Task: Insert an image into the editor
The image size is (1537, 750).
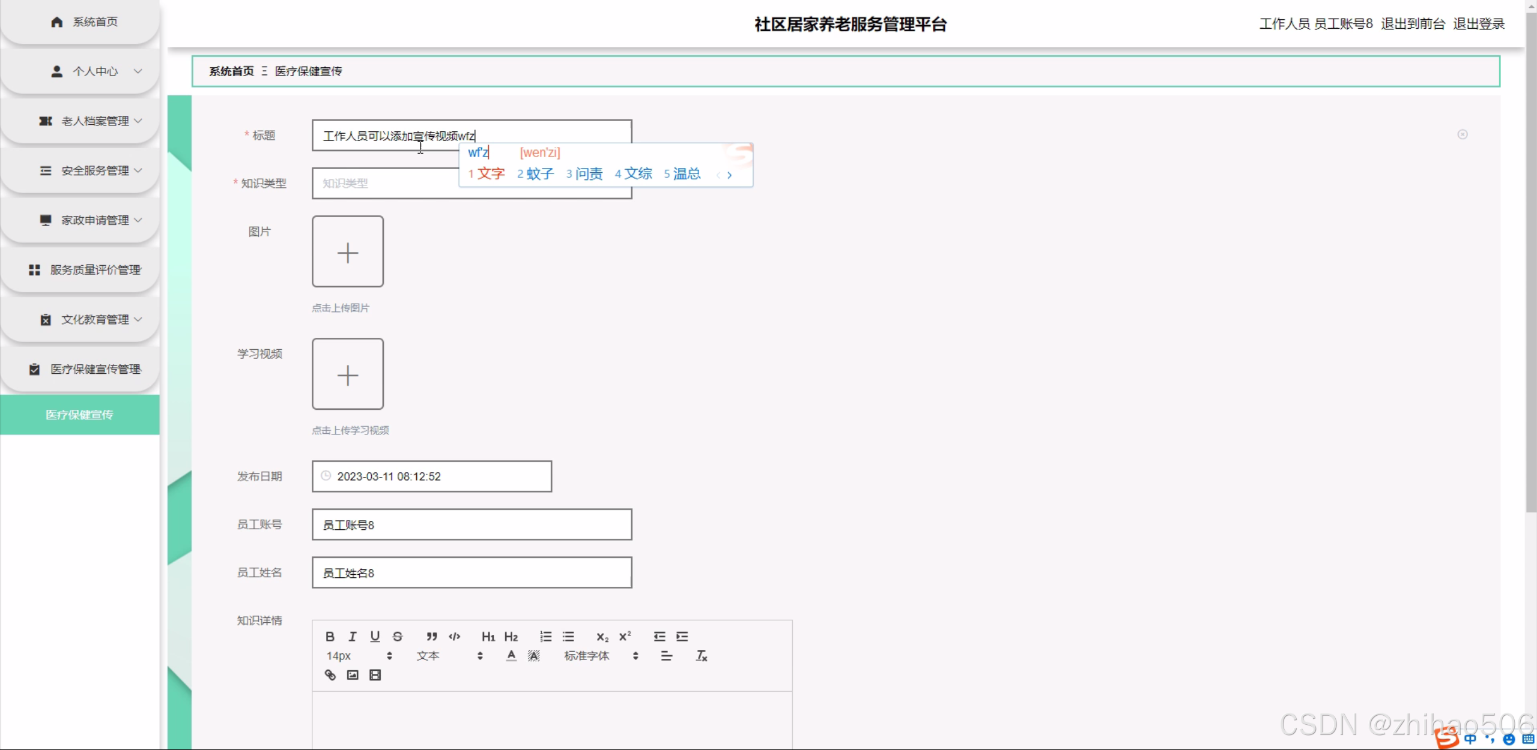Action: tap(353, 675)
